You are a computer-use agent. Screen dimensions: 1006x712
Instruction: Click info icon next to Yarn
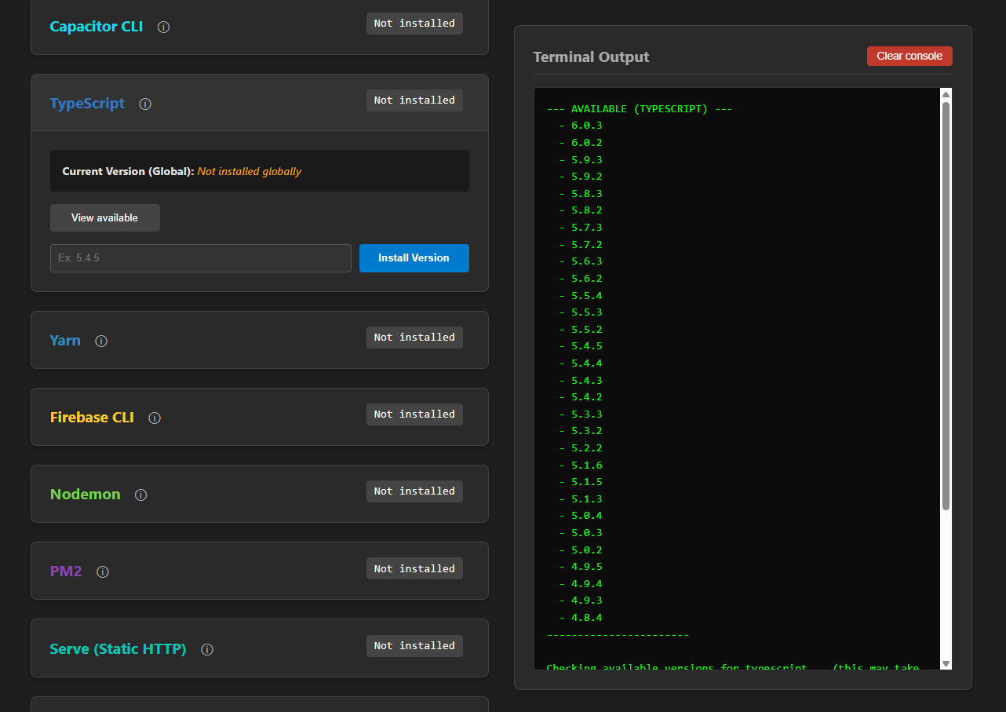click(x=101, y=341)
